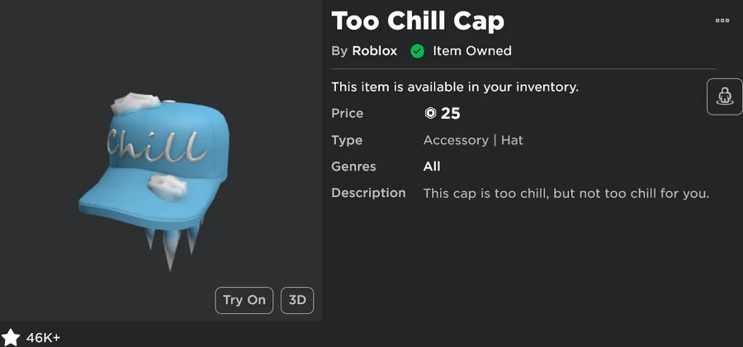This screenshot has height=347, width=743.
Task: Click the Description label
Action: click(x=368, y=193)
